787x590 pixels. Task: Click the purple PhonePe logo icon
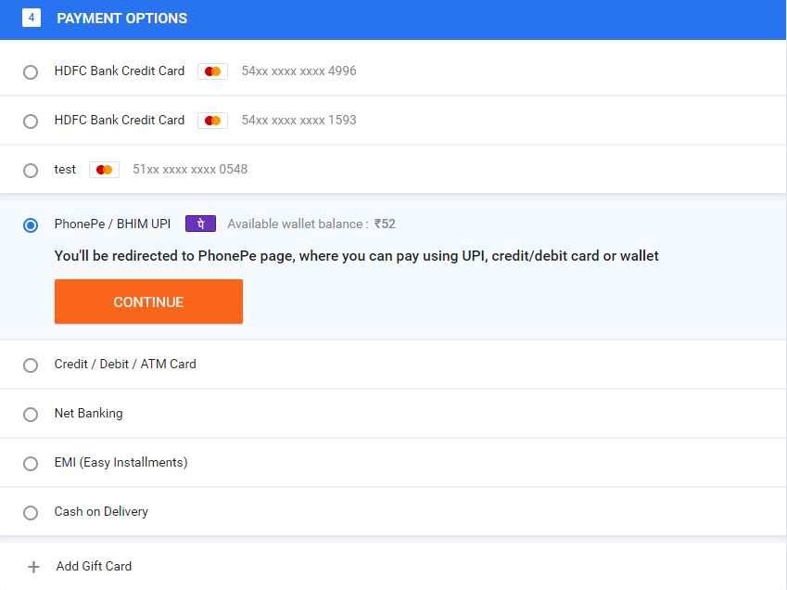[201, 224]
